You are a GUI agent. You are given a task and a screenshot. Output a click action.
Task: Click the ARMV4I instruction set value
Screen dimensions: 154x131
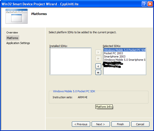(x=82, y=97)
